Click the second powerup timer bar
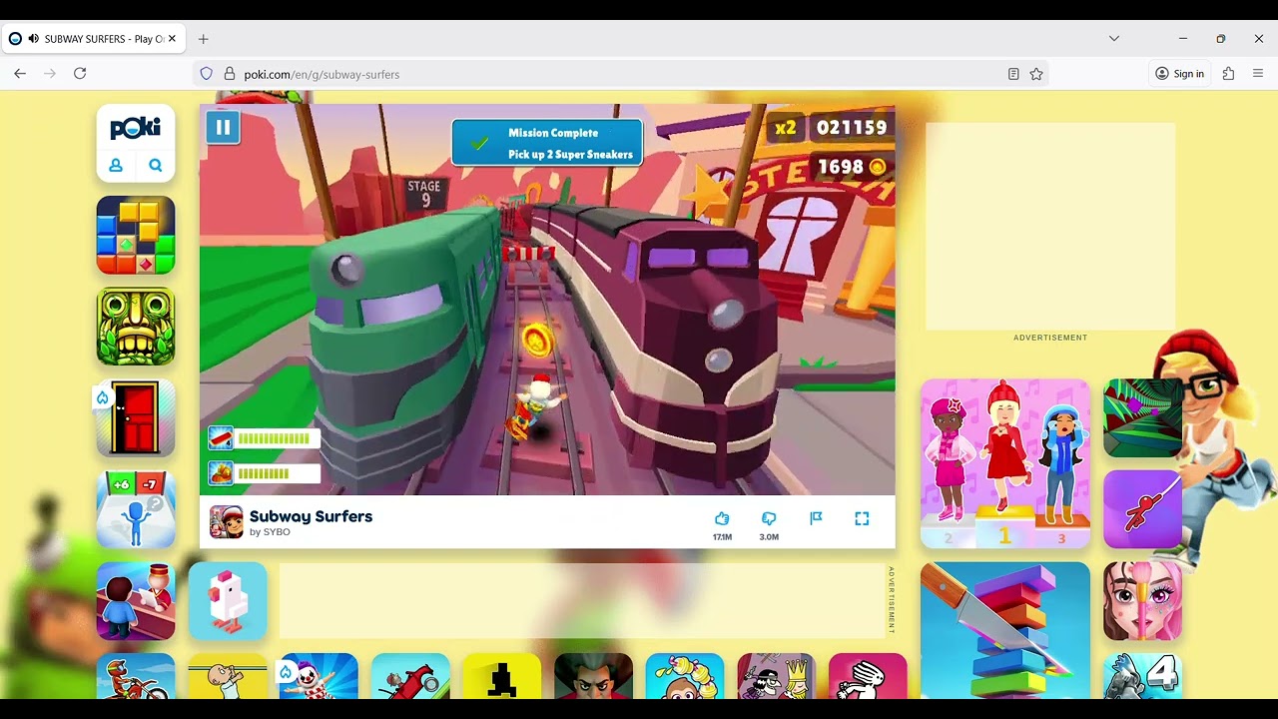The image size is (1278, 719). (265, 473)
